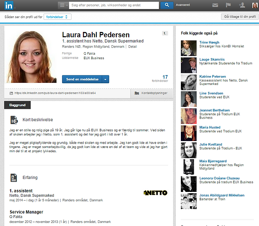Click Maia Bjerregaard's photo thumbnail

point(189,167)
